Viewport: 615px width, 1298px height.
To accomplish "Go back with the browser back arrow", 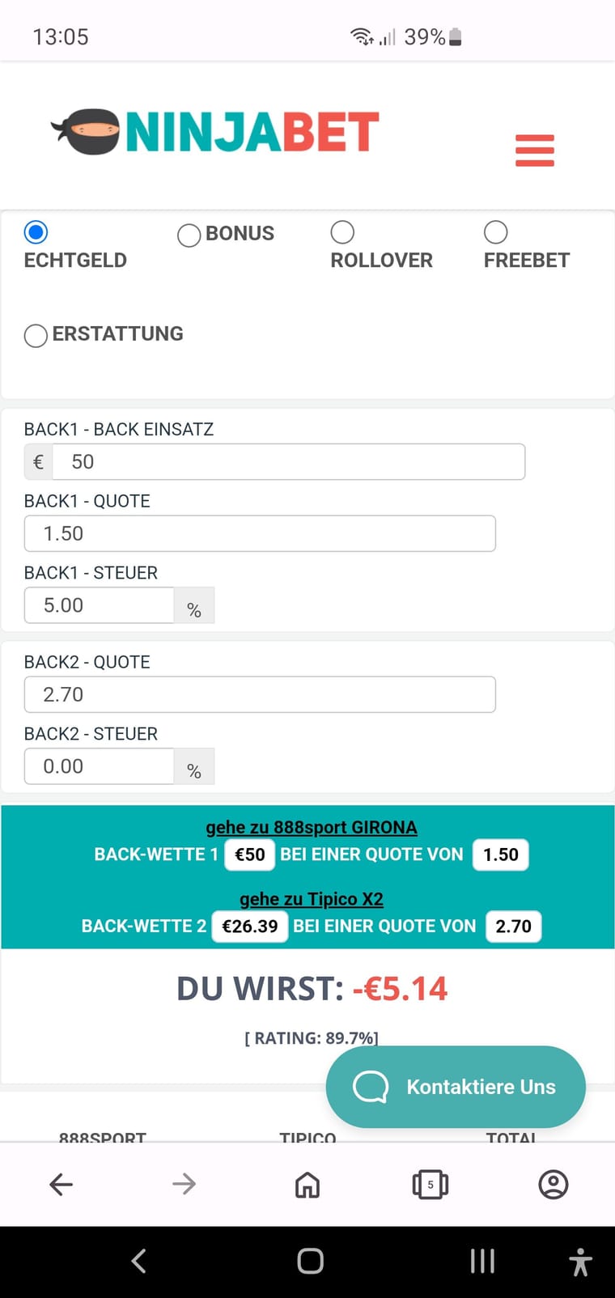I will tap(61, 1185).
